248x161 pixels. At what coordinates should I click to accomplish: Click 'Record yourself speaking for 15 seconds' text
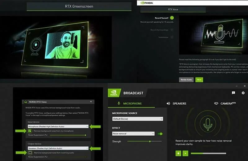click(157, 22)
